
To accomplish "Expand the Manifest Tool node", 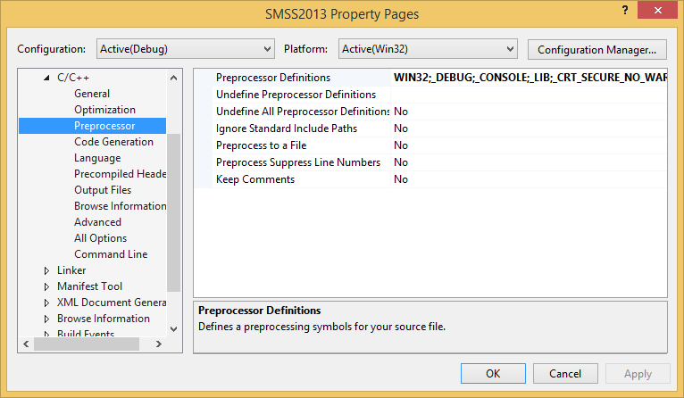I will click(46, 286).
